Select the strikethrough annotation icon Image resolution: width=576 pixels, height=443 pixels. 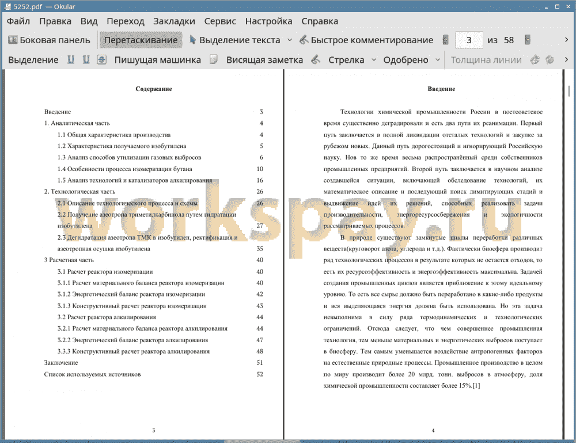pyautogui.click(x=101, y=59)
